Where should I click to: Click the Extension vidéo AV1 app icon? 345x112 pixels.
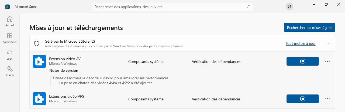[x=39, y=61]
